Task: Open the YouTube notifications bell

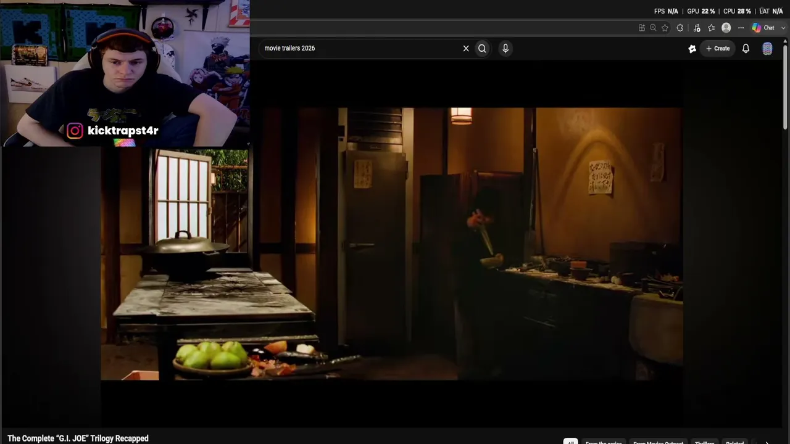Action: pyautogui.click(x=746, y=48)
